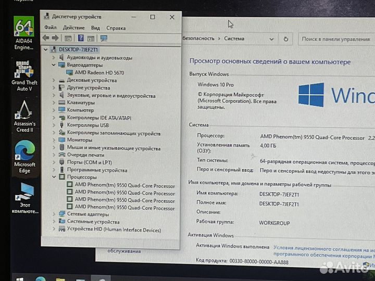Click Безопасность breadcrumb in Control Panel

pyautogui.click(x=198, y=38)
